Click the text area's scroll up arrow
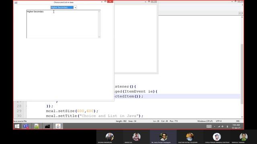Viewport: 257px width, 144px height. (99, 12)
